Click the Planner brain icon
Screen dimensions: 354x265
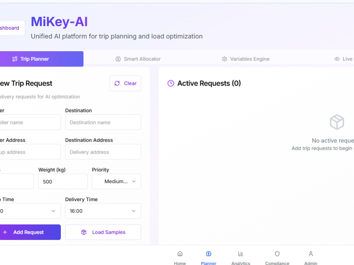pos(209,254)
